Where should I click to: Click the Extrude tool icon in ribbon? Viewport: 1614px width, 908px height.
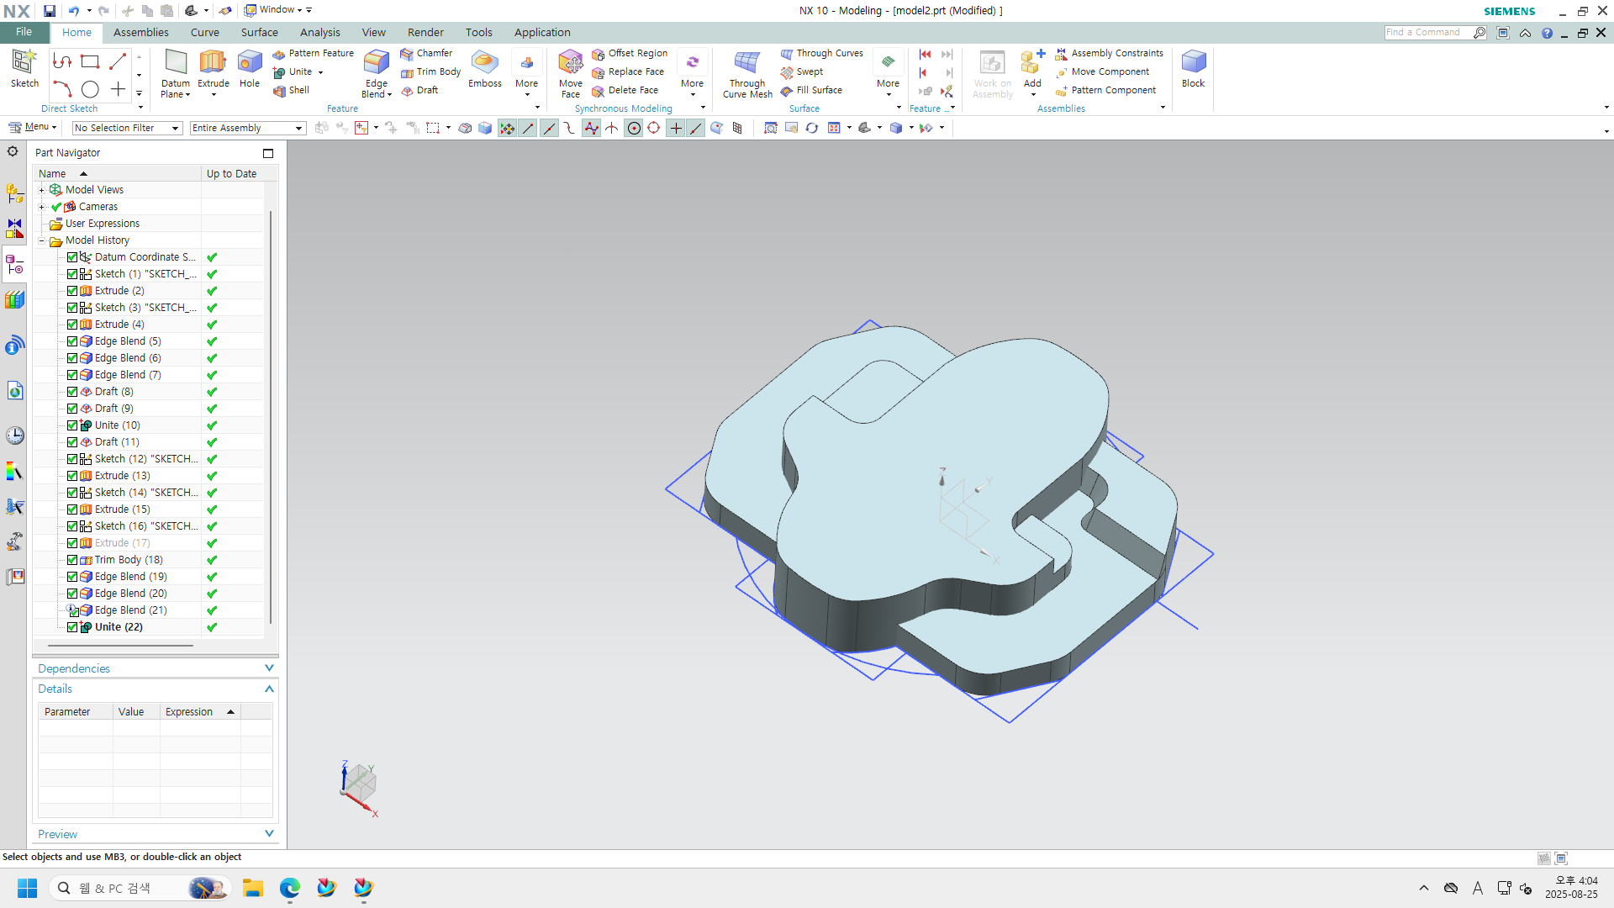point(213,64)
